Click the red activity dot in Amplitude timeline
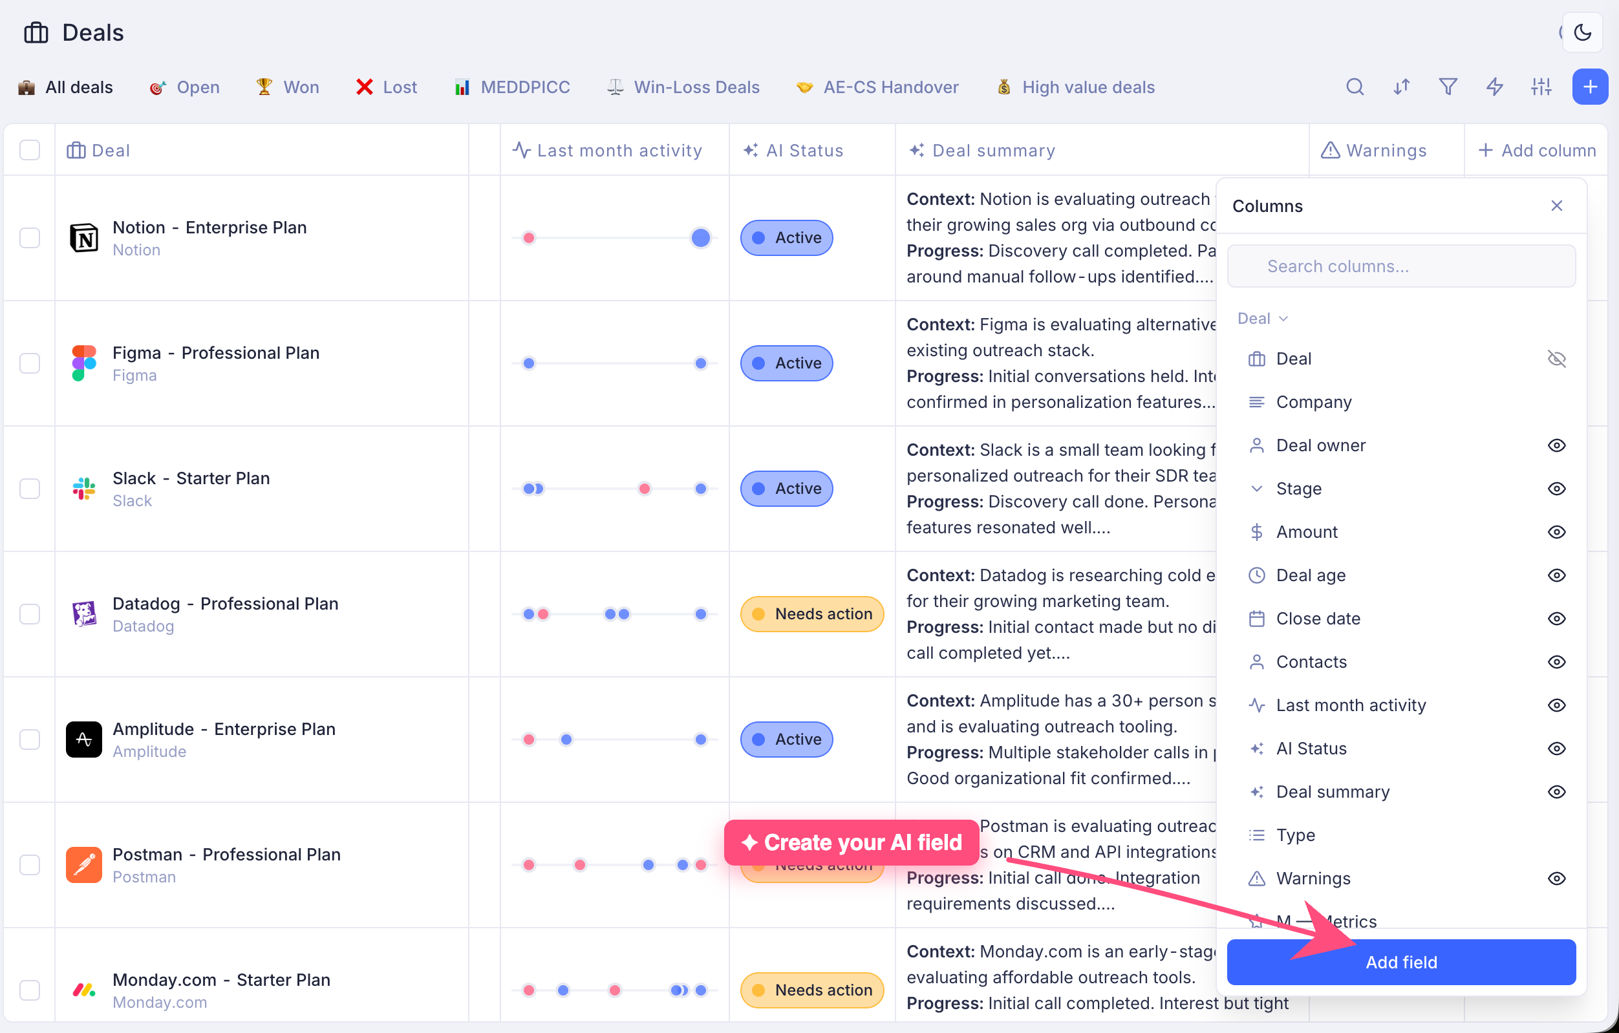 pos(528,740)
